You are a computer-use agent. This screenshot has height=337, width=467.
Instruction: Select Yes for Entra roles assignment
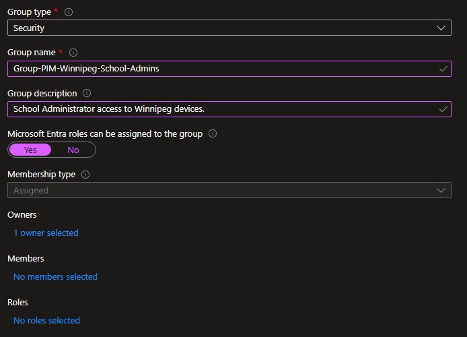(31, 150)
